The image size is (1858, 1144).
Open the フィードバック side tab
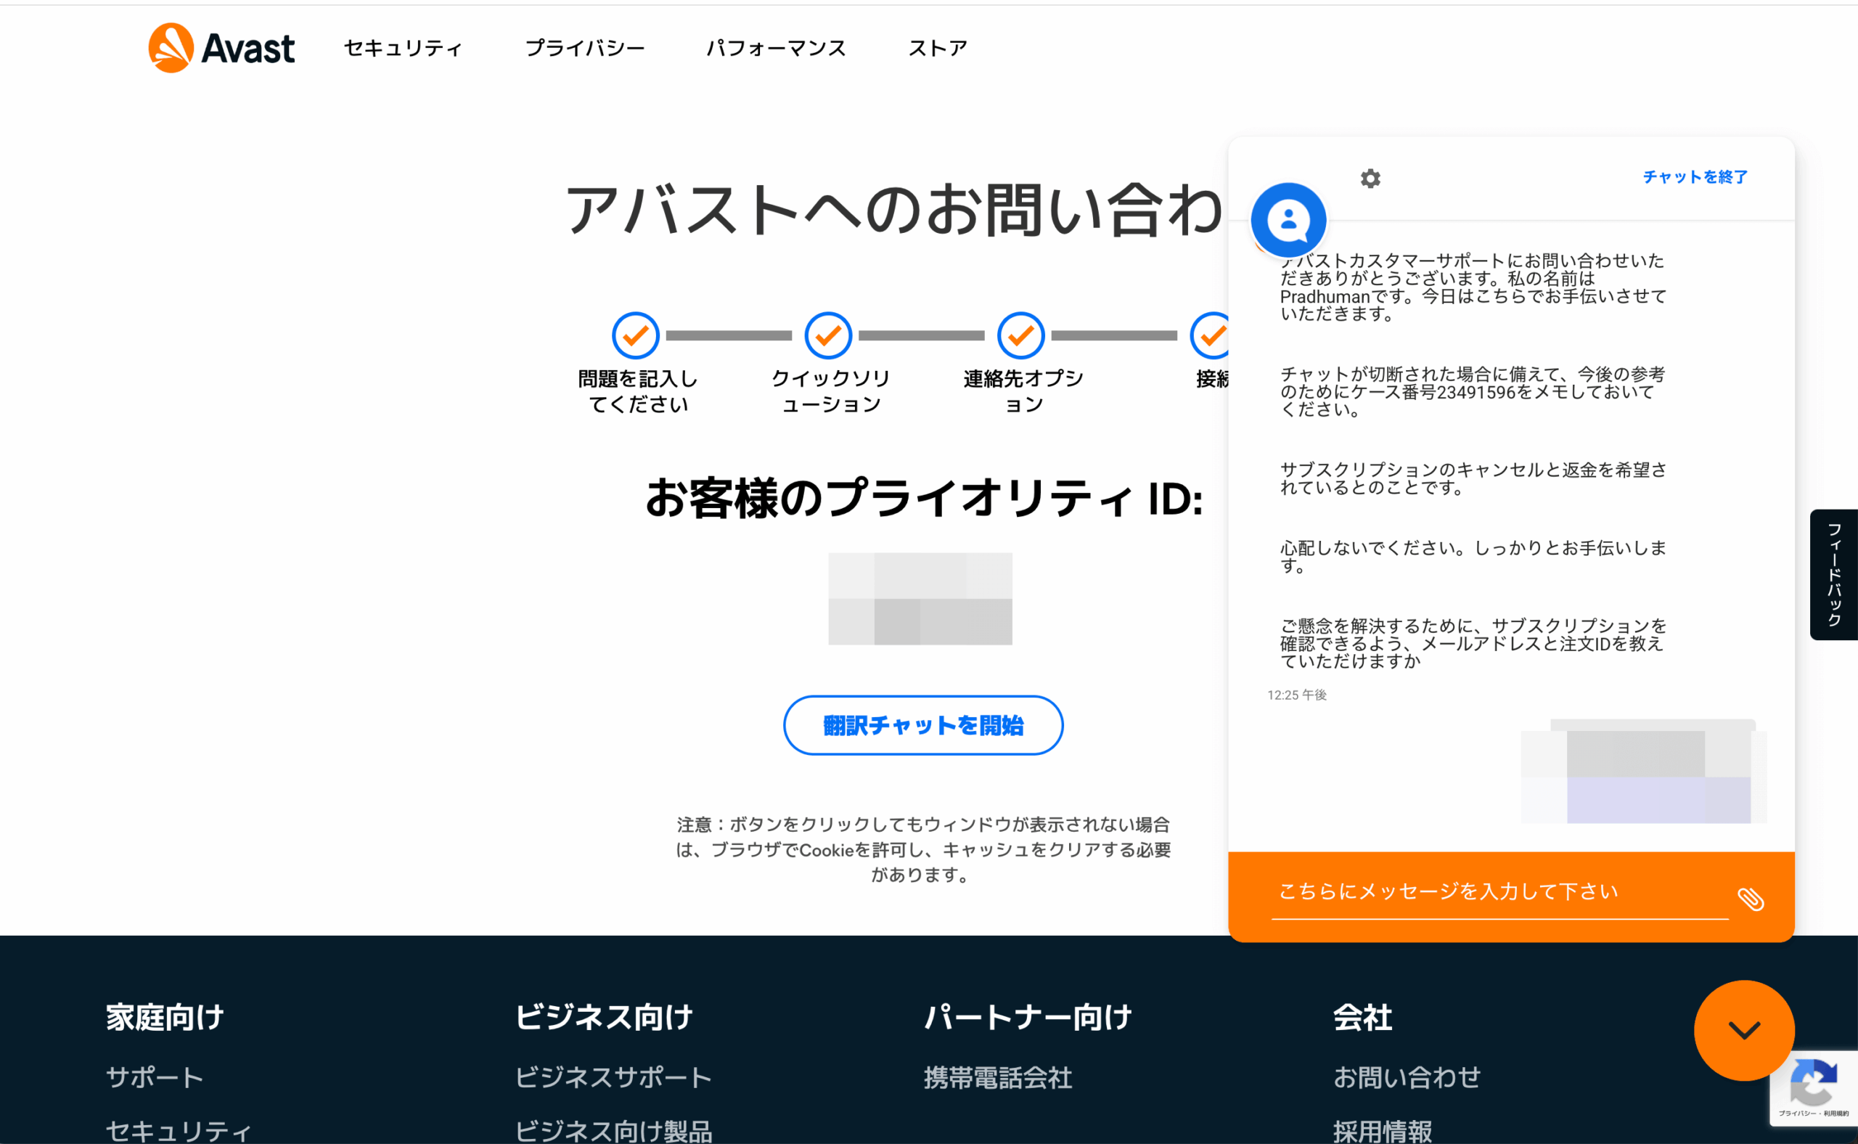pyautogui.click(x=1834, y=574)
